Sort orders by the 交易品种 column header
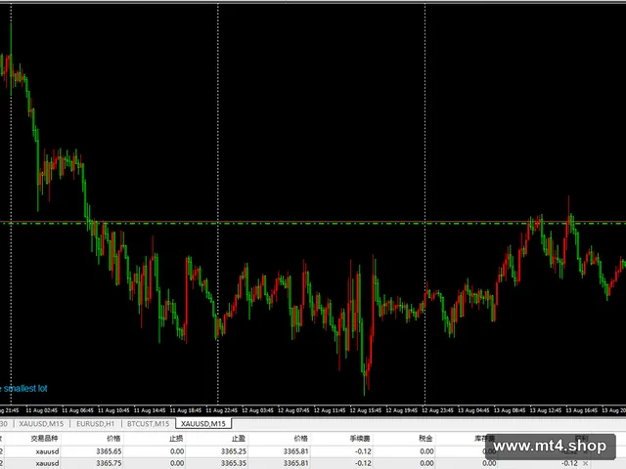The width and height of the screenshot is (626, 469). tap(44, 439)
